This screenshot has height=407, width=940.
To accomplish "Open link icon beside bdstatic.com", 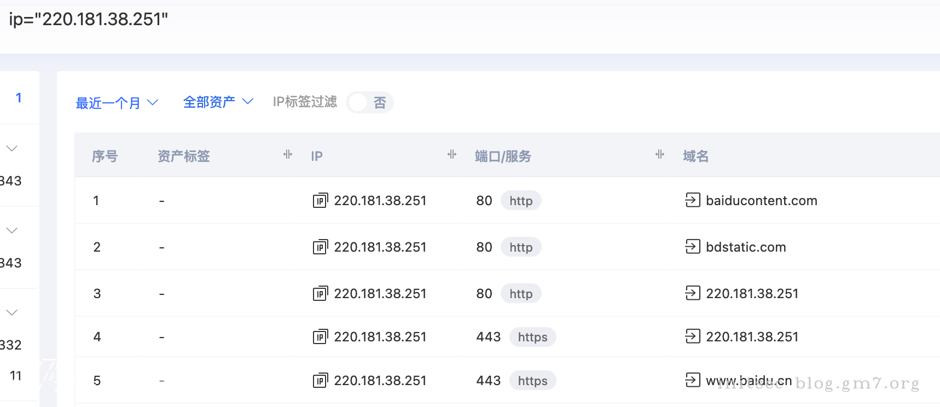I will click(x=692, y=247).
